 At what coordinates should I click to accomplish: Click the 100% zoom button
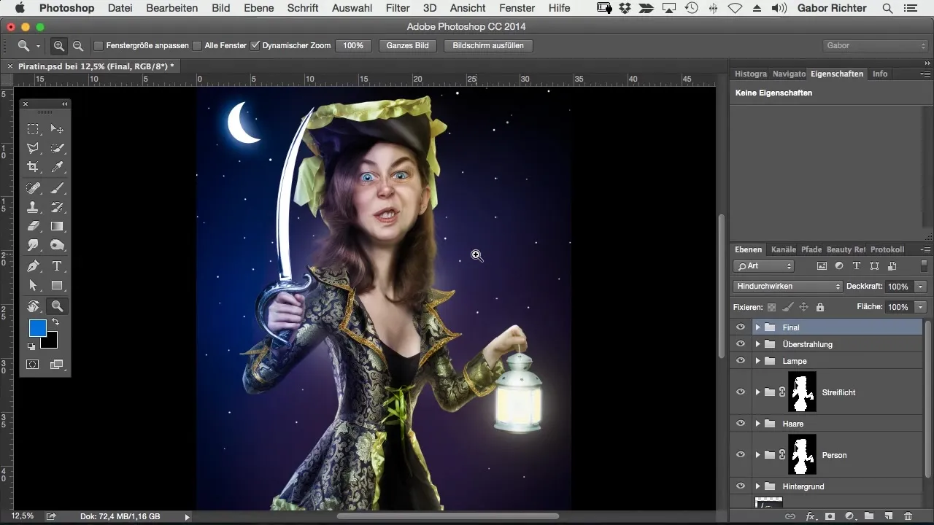point(353,45)
